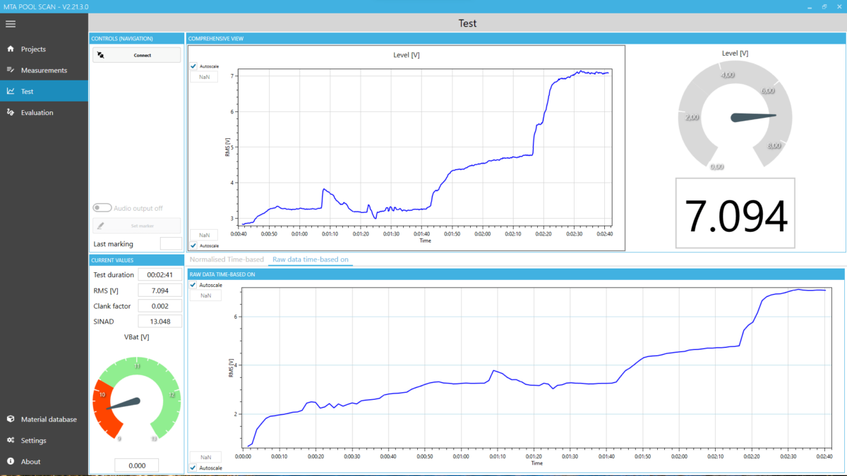Select Raw data time-based on tab
Image resolution: width=847 pixels, height=476 pixels.
(x=311, y=260)
